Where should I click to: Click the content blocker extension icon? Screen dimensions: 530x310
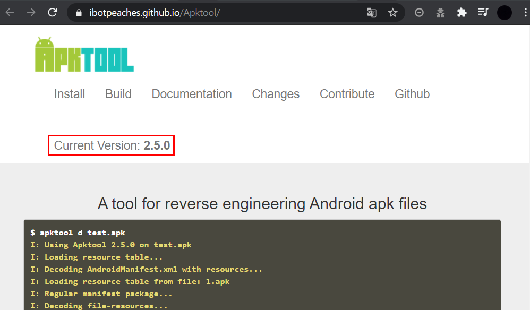(x=419, y=12)
